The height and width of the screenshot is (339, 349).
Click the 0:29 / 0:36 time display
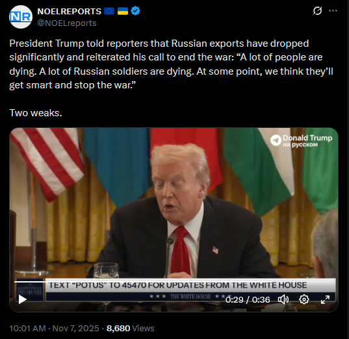tap(248, 300)
